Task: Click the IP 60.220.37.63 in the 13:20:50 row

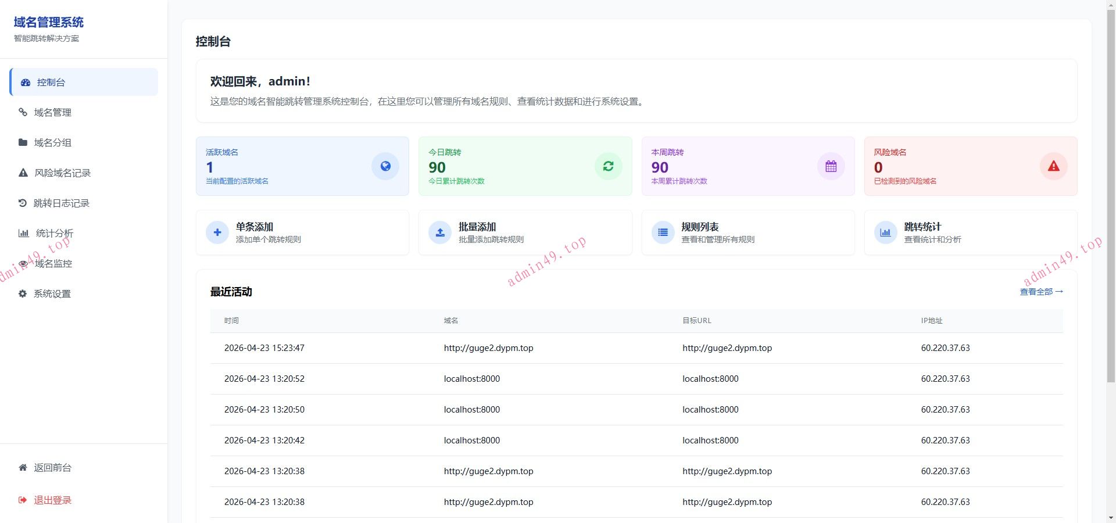Action: tap(946, 410)
